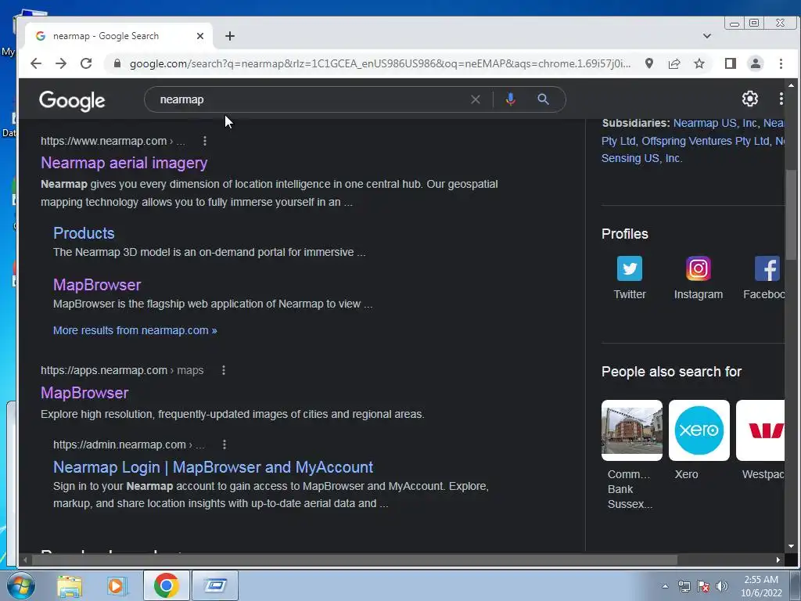Close the nearmap Google Search tab
The image size is (801, 601).
pos(200,36)
